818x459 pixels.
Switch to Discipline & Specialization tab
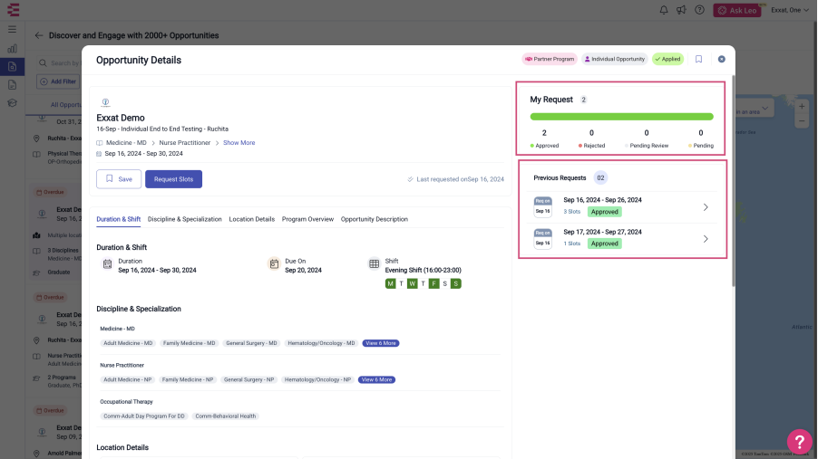click(185, 219)
